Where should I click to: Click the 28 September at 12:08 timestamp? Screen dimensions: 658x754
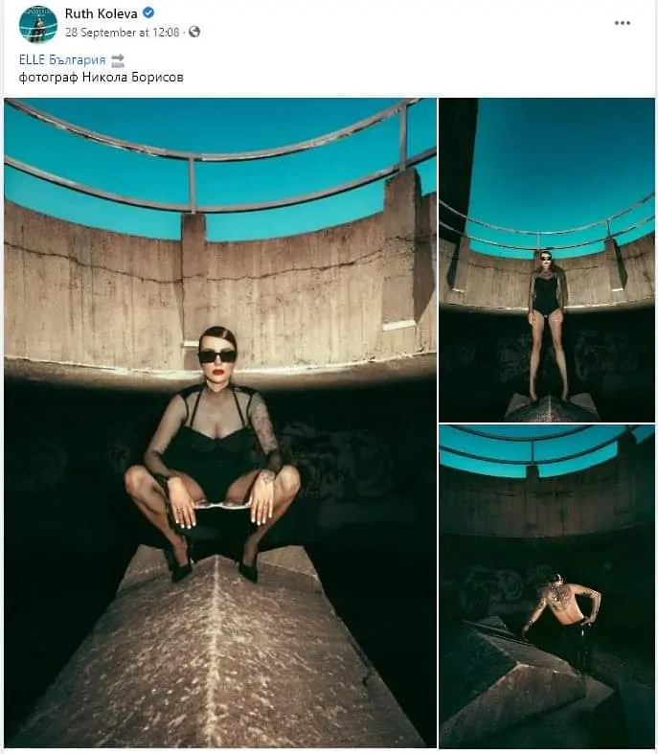(x=122, y=33)
